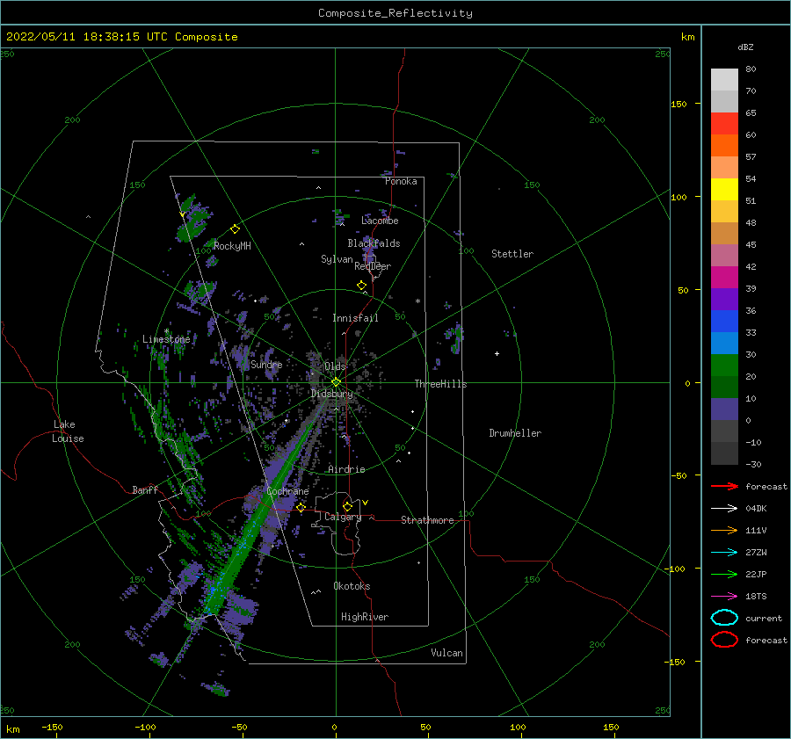Click the HighRiver city label
Screen dimensions: 791x739
click(365, 617)
